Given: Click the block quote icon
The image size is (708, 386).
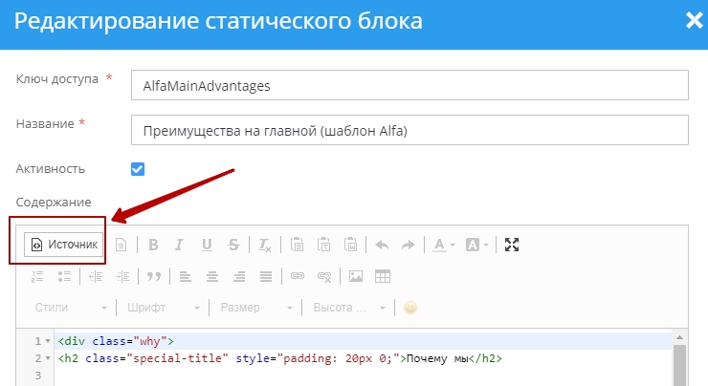Looking at the screenshot, I should tap(152, 276).
